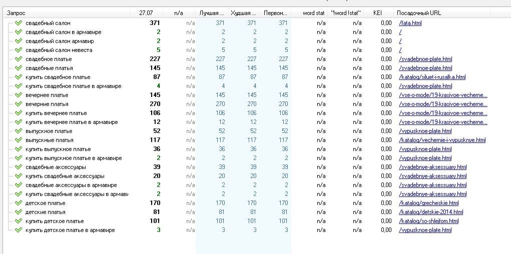The image size is (511, 254).
Task: Click the Первон... column header
Action: click(x=275, y=13)
